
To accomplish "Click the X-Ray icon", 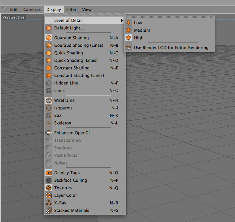I will [49, 203].
